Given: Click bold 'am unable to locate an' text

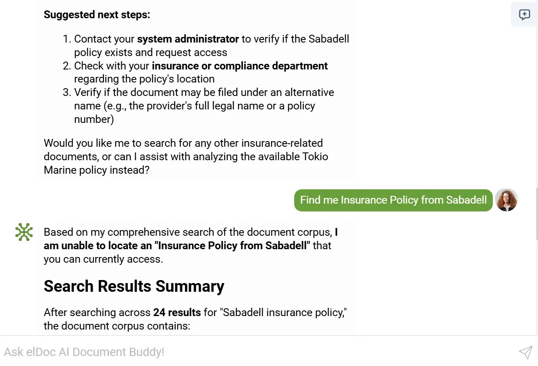Looking at the screenshot, I should click(x=98, y=246).
